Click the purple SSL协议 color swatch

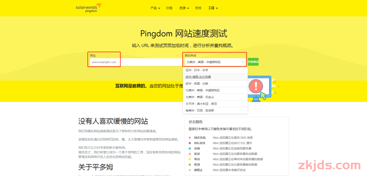tap(189, 143)
